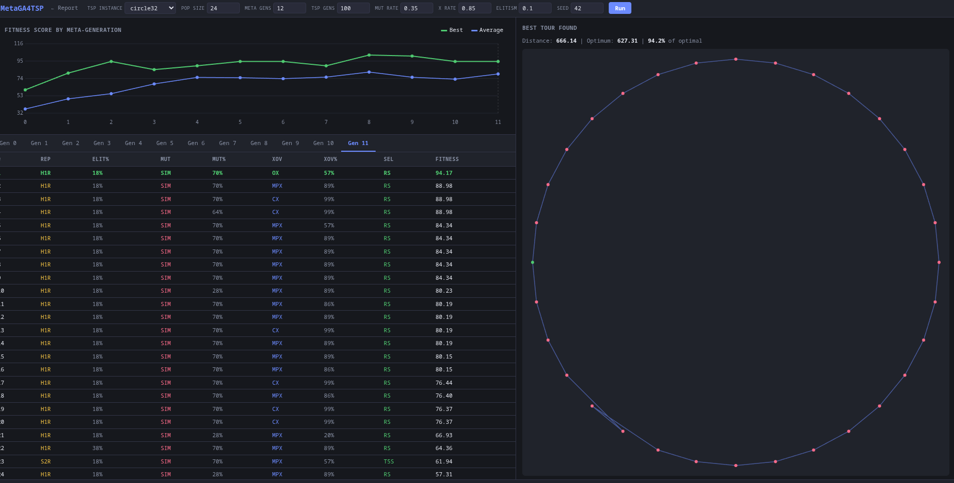This screenshot has width=954, height=483.
Task: Click the Meta Gens input field
Action: (x=289, y=8)
